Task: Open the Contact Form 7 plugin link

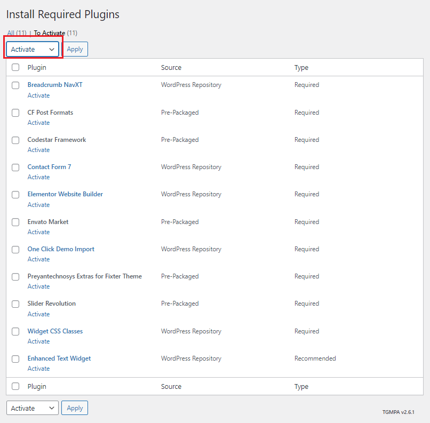Action: point(49,167)
